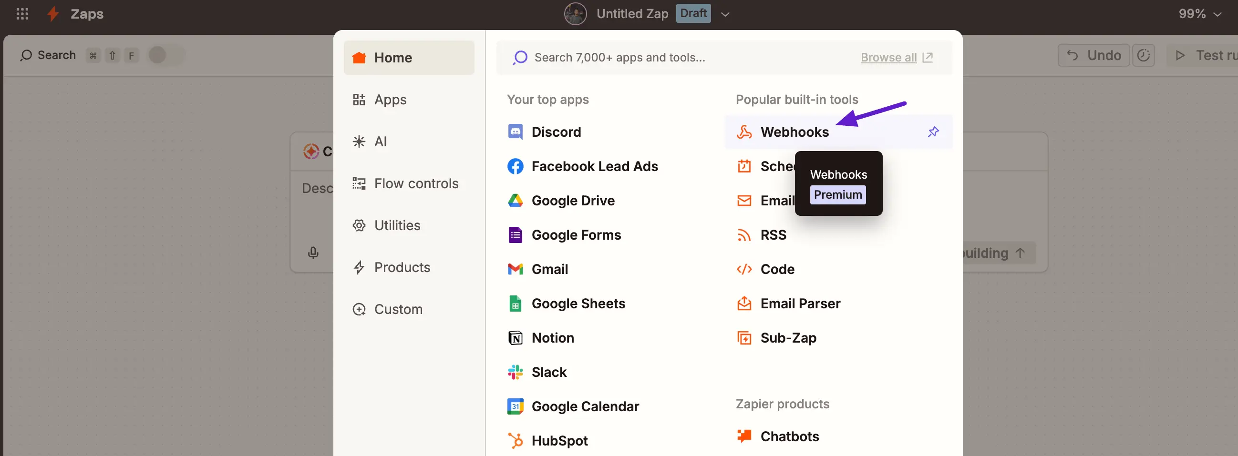This screenshot has width=1238, height=456.
Task: Click the Chatbots product icon
Action: click(x=744, y=436)
